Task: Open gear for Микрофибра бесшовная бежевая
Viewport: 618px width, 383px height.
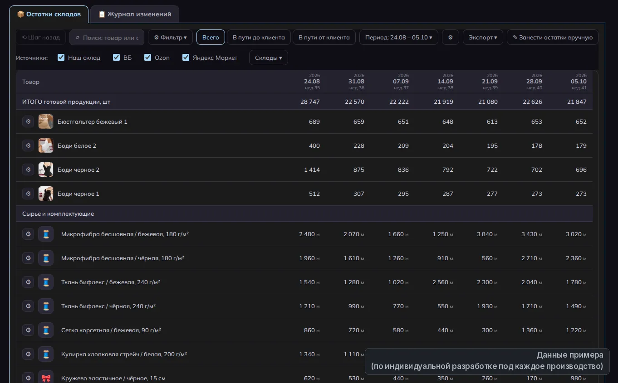Action: coord(28,234)
